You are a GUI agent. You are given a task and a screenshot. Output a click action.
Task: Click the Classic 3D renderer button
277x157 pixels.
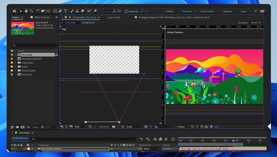256,23
